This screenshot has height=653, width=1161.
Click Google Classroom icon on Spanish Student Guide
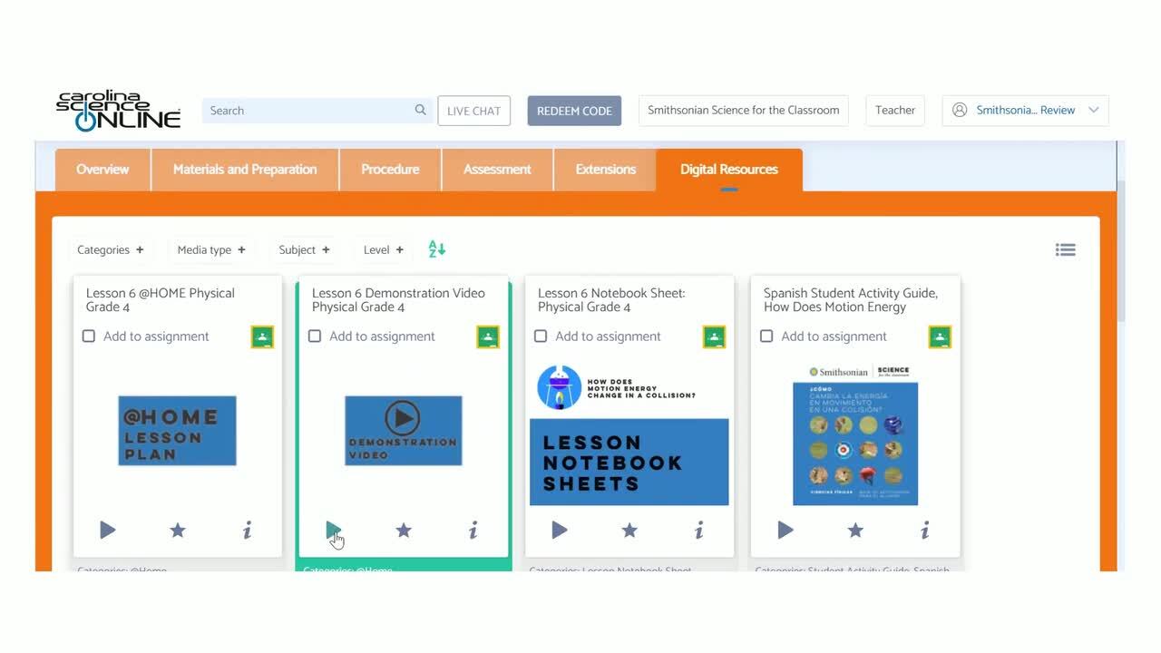[941, 337]
